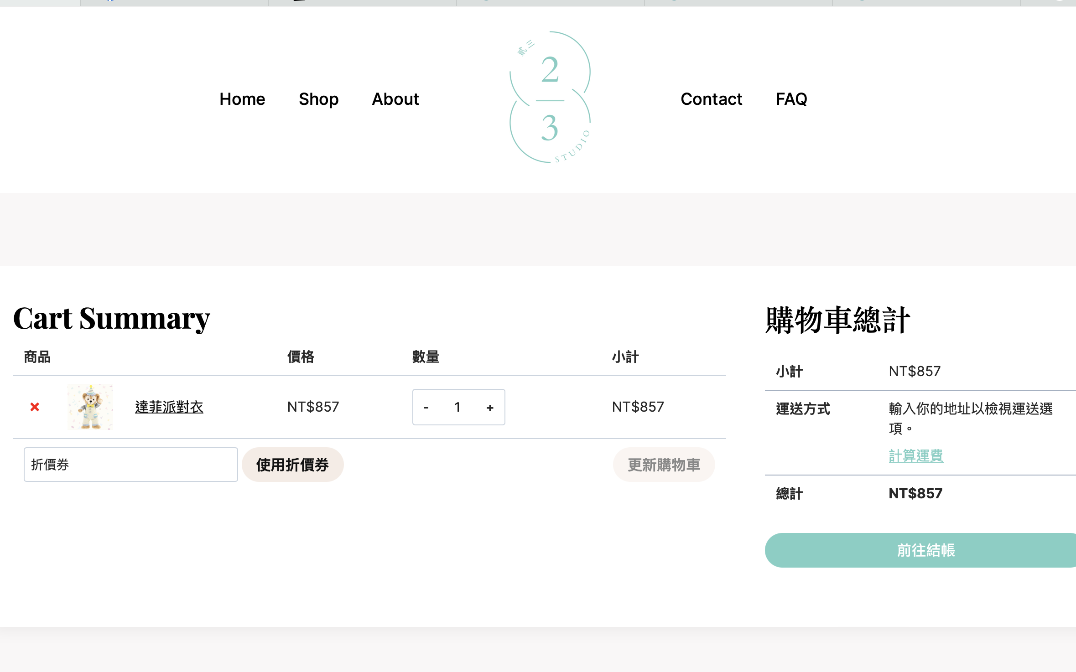Open the FAQ menu item
The image size is (1076, 672).
pos(791,99)
